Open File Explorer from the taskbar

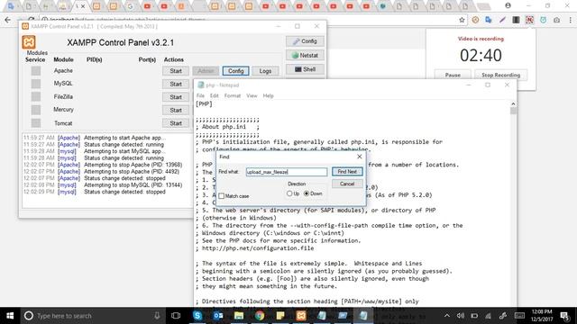click(x=239, y=316)
